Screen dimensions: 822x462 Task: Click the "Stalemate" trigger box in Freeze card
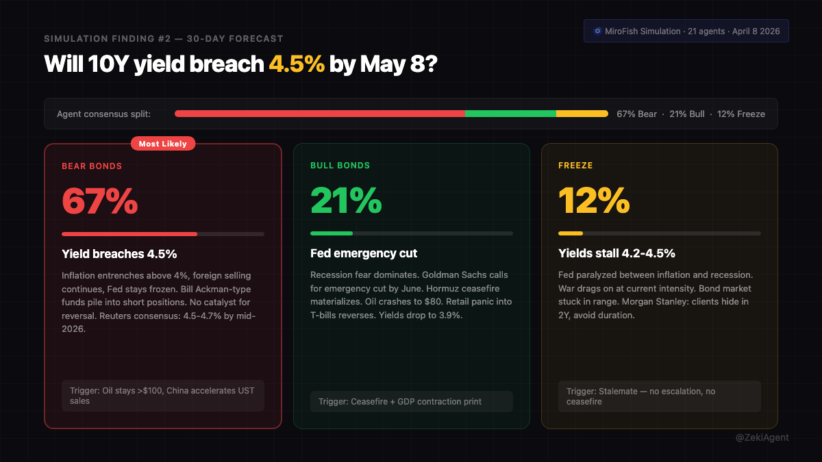pos(659,396)
